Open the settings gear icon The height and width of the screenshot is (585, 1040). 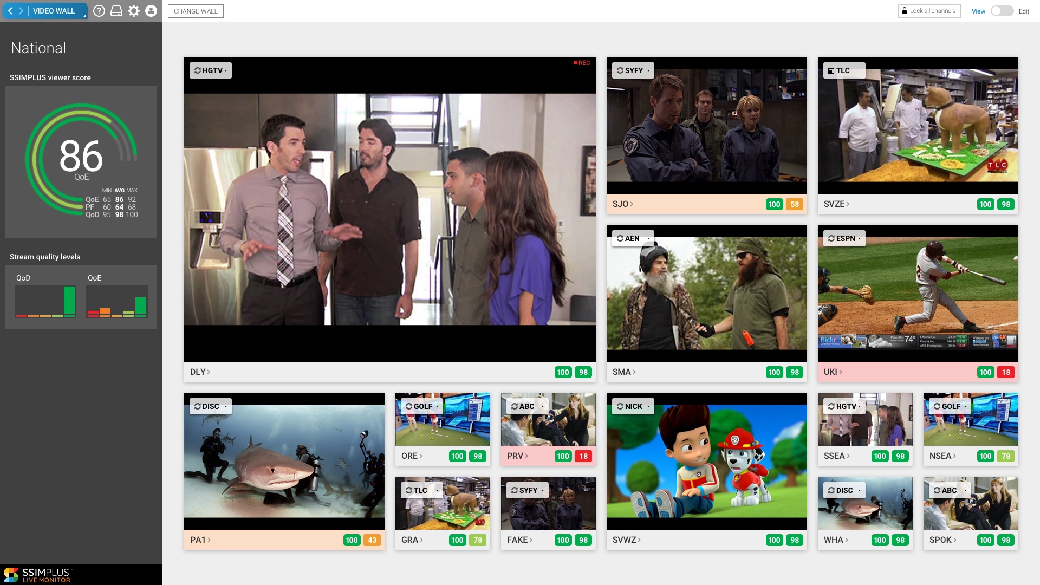pyautogui.click(x=134, y=11)
